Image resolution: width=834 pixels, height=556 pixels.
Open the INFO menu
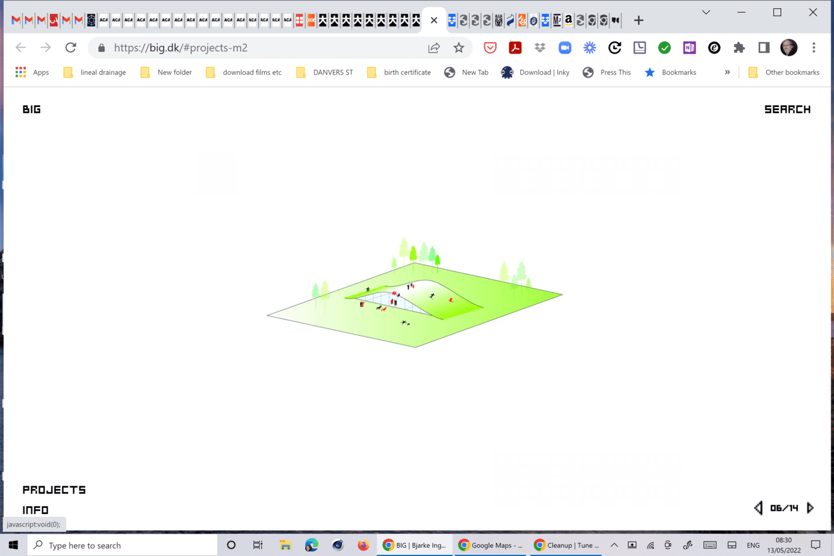(36, 510)
